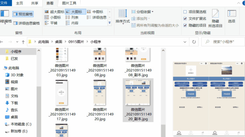Viewport: 245px width, 137px height.
Task: Select 超大图标 extra large icons layout
Action: pyautogui.click(x=54, y=12)
